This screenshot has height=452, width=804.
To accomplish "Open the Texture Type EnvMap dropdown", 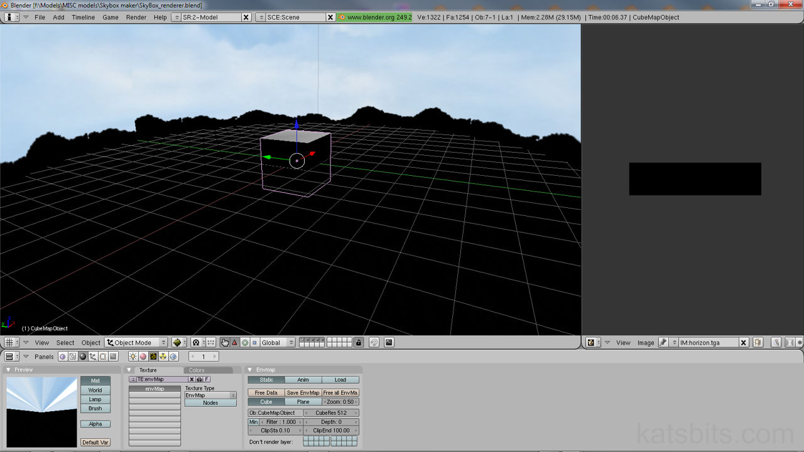I will tap(210, 394).
